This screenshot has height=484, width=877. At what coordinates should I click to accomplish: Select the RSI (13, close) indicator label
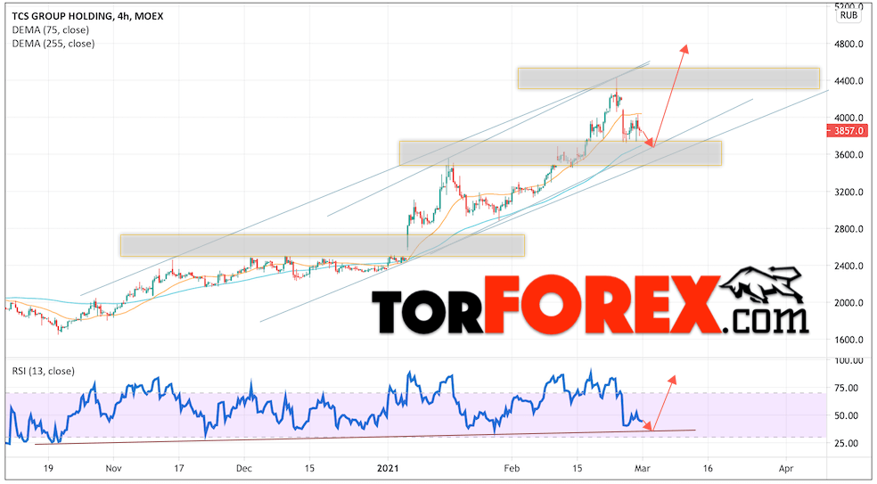pyautogui.click(x=43, y=371)
